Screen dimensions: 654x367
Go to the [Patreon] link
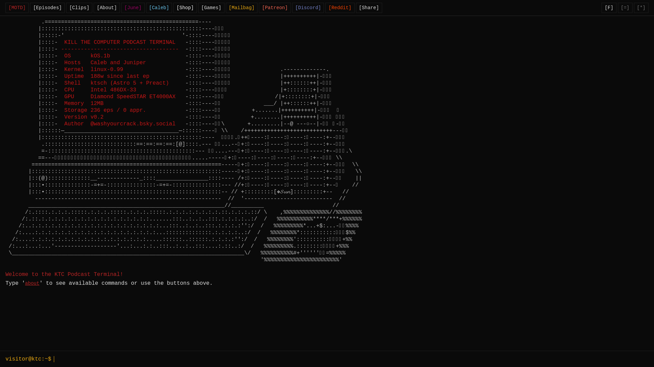pos(275,8)
